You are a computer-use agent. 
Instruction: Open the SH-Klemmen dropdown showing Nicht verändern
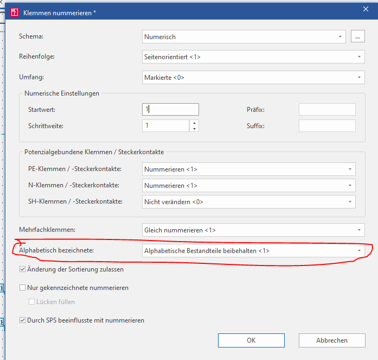tap(249, 201)
